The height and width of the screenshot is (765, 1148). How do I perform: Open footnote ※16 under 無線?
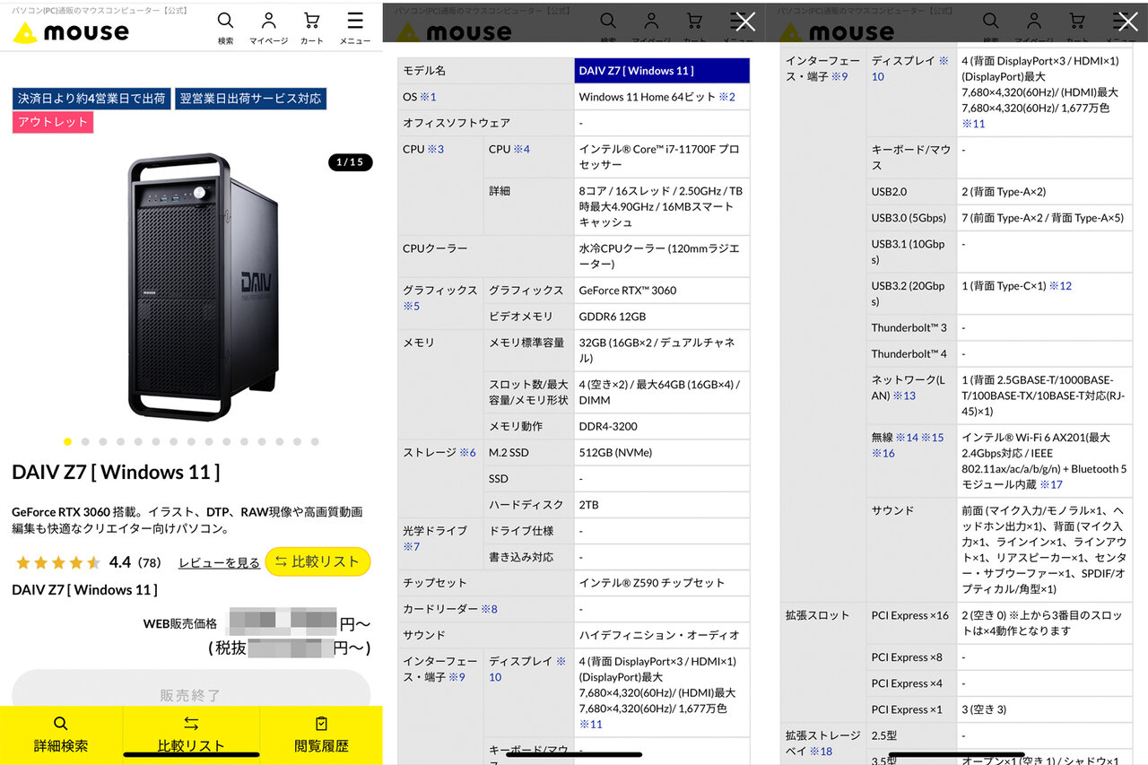pos(883,453)
